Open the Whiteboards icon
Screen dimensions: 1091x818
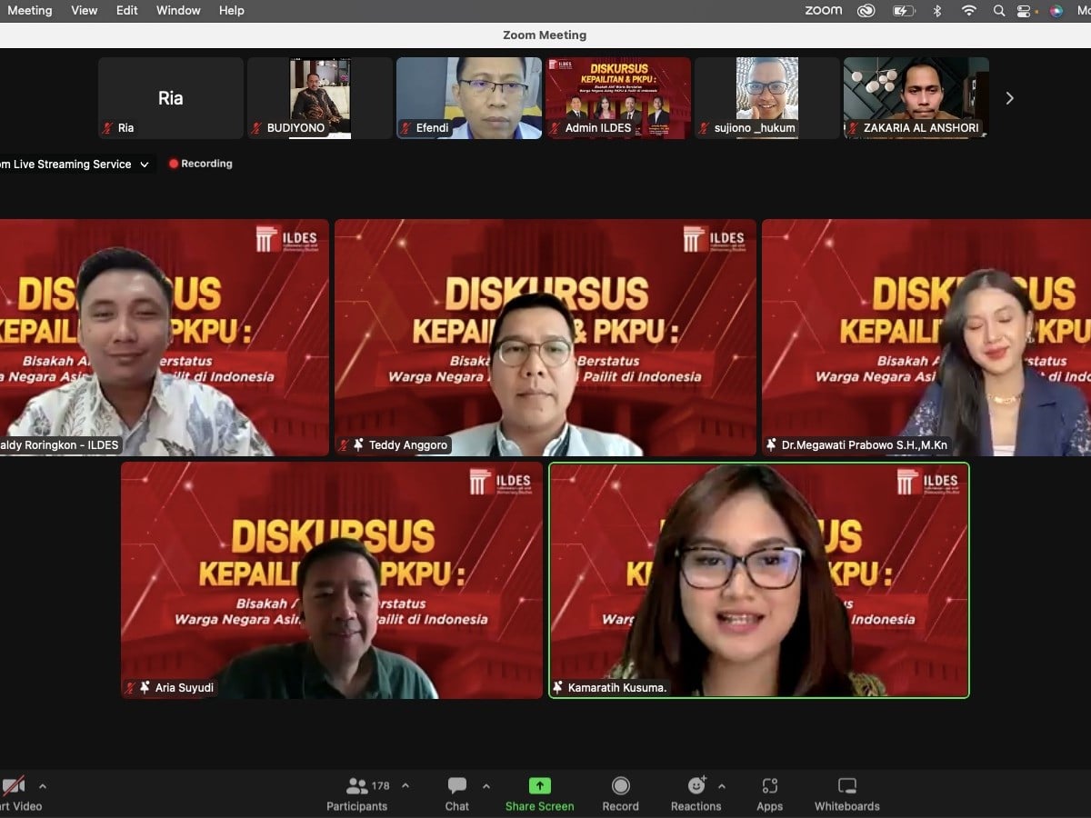[846, 785]
